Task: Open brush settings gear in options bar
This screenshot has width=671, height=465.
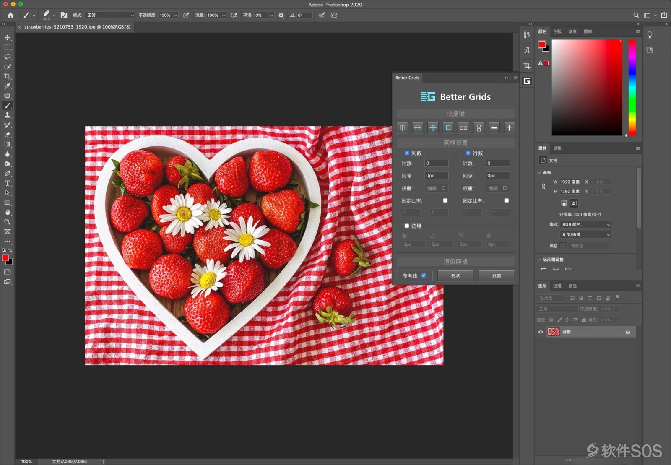Action: tap(281, 15)
